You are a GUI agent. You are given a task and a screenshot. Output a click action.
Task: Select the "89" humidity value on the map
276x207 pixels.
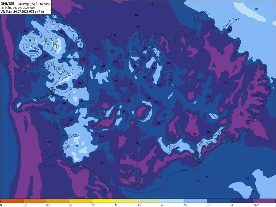pos(76,146)
